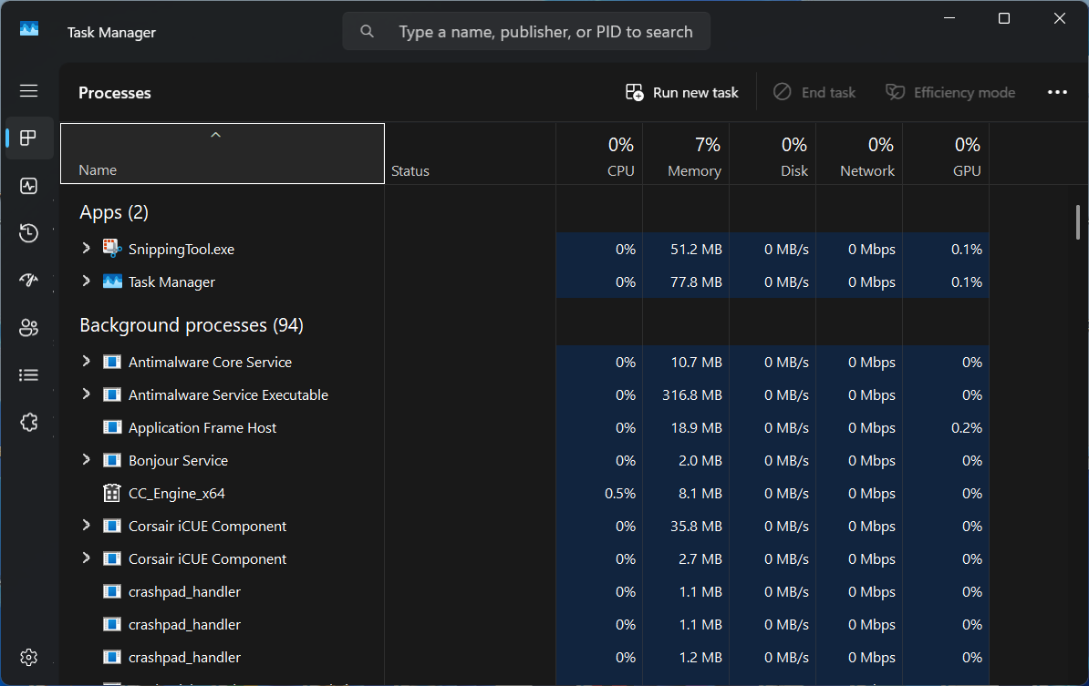The image size is (1089, 686).
Task: Open the Services page in sidebar
Action: point(28,423)
